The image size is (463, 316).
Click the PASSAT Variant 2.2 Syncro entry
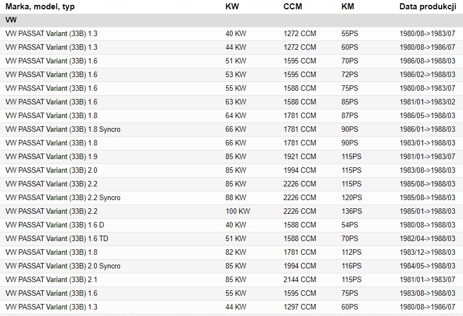click(x=63, y=197)
